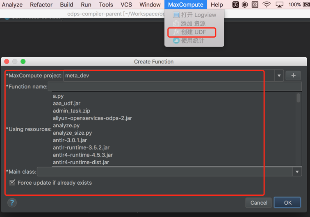Click the green zoom window button

23,61
